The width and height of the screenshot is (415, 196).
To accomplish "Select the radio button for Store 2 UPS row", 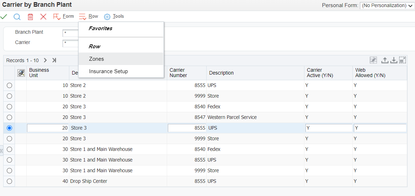I will (9, 86).
